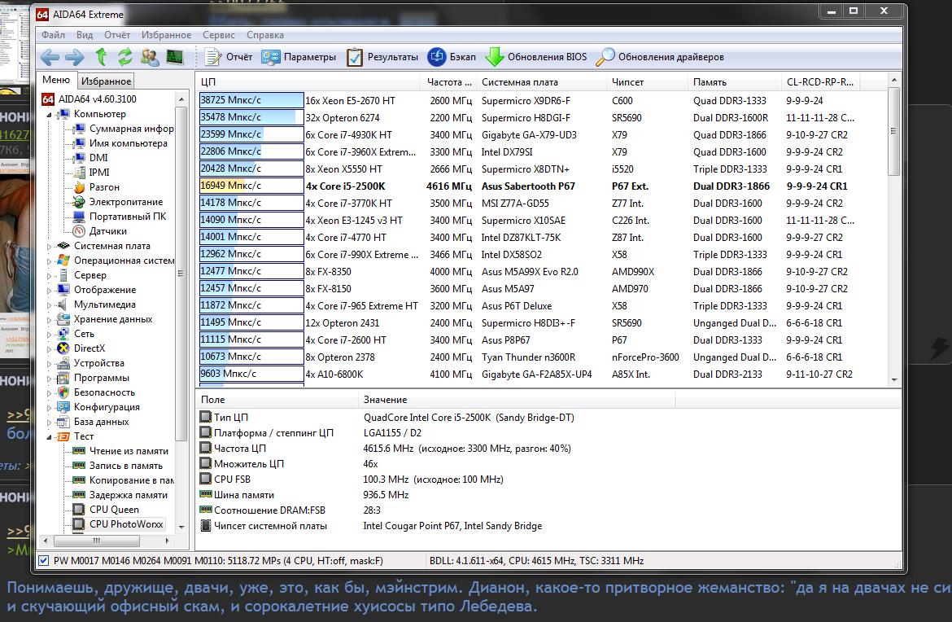Click Обновления драйверов button

coord(660,57)
